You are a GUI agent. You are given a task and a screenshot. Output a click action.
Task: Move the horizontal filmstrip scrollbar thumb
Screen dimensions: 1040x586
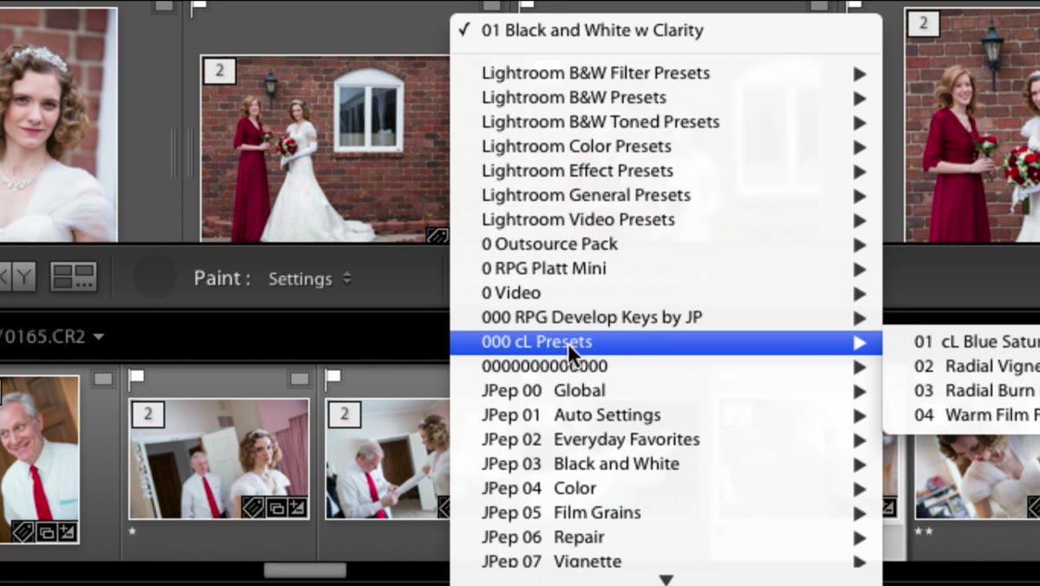coord(305,570)
